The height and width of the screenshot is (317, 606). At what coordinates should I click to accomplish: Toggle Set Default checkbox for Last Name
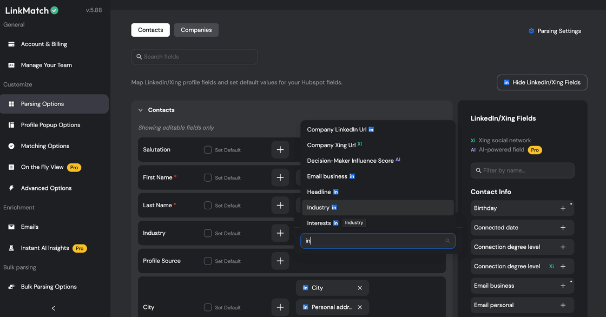click(x=208, y=205)
